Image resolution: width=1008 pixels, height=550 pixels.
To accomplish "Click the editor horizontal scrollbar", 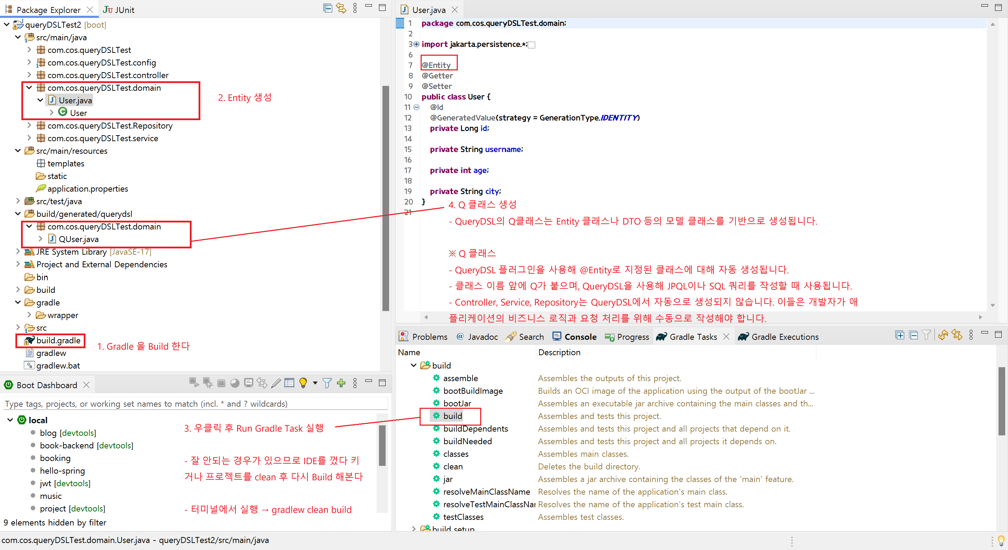I will coord(703,317).
